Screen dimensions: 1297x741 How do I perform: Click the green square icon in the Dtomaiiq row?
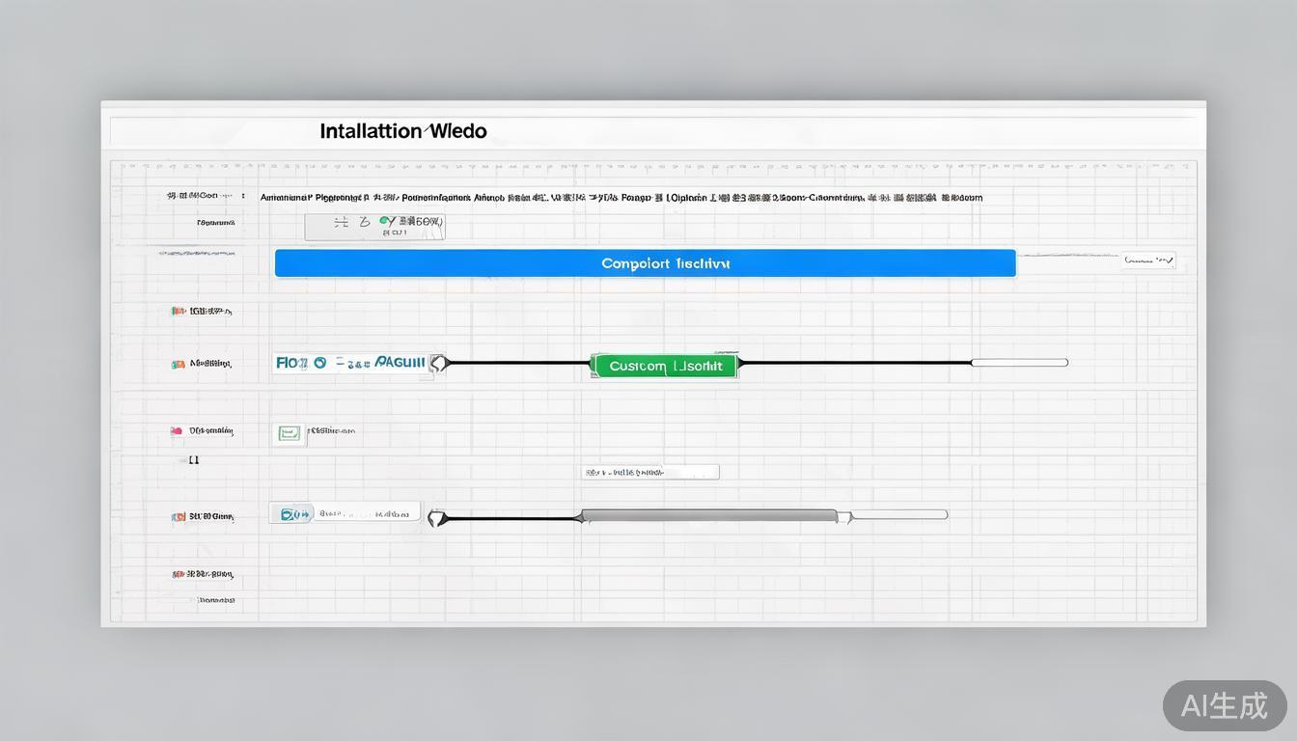pos(289,433)
